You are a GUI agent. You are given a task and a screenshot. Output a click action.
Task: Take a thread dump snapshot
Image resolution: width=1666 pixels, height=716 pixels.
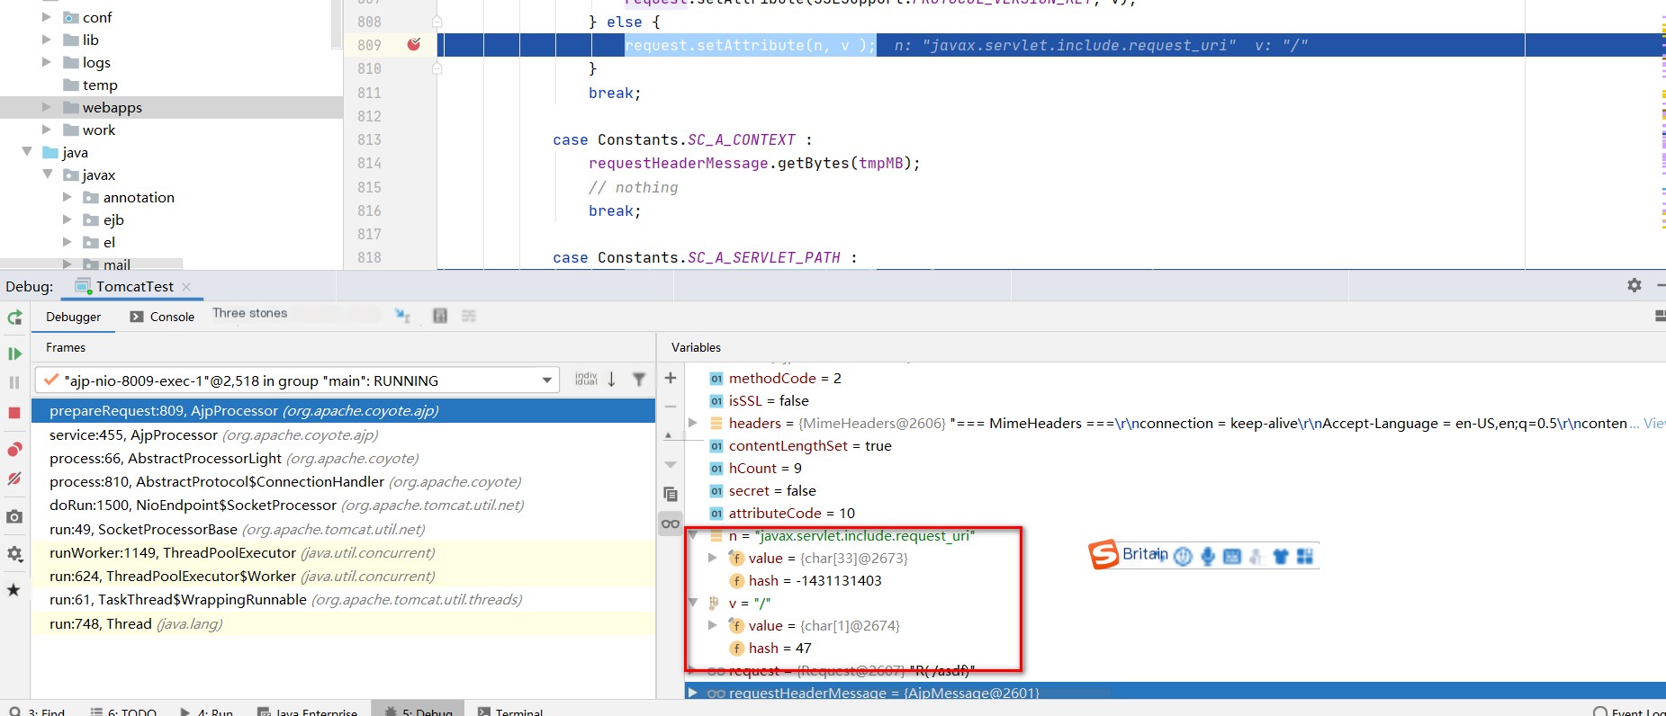pos(14,516)
